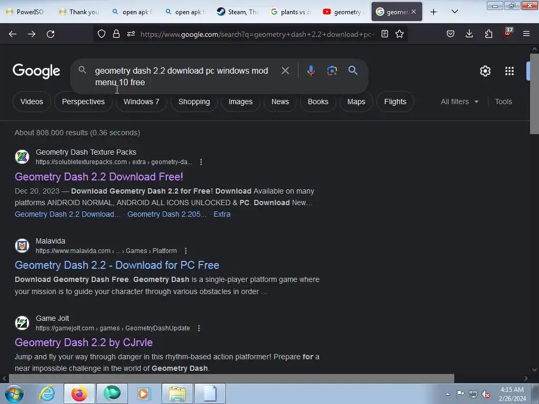The image size is (539, 404).
Task: Open Windows Explorer folder in taskbar
Action: point(177,393)
